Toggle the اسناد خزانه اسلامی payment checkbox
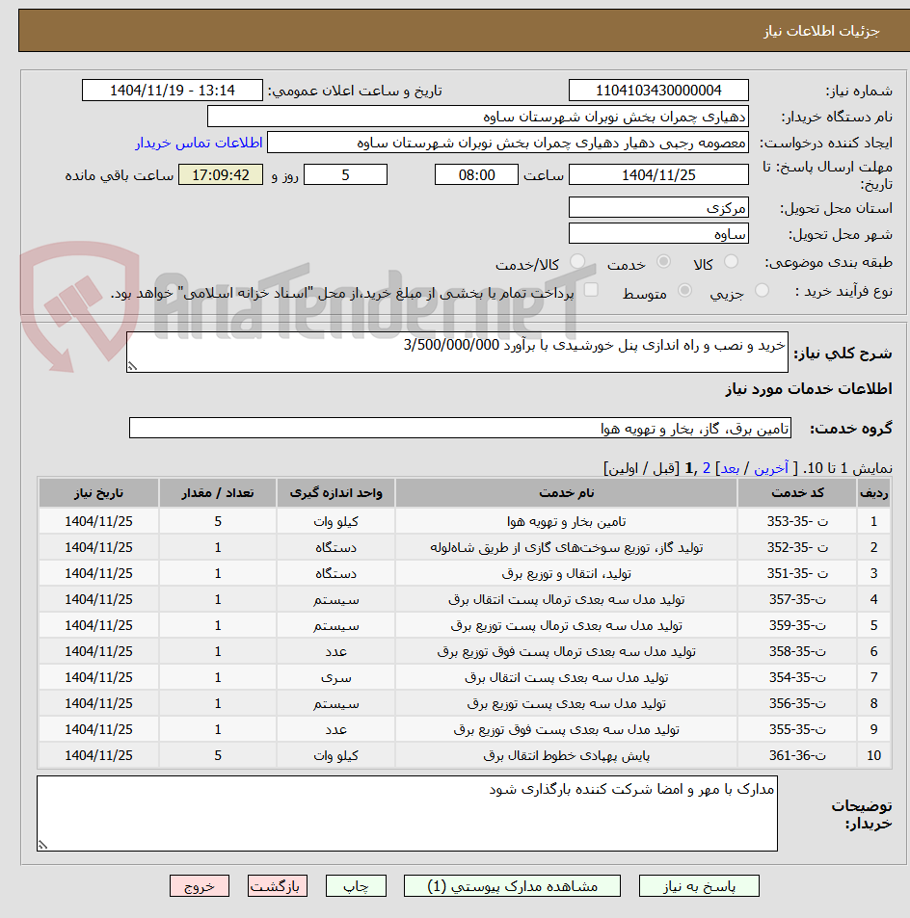This screenshot has width=910, height=918. coord(591,290)
